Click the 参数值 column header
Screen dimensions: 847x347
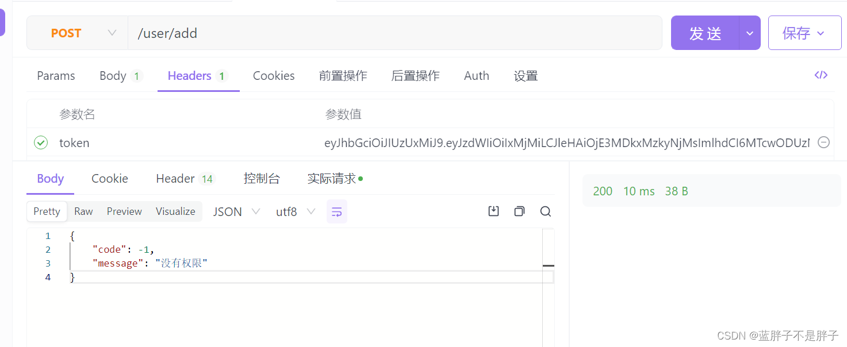tap(343, 114)
